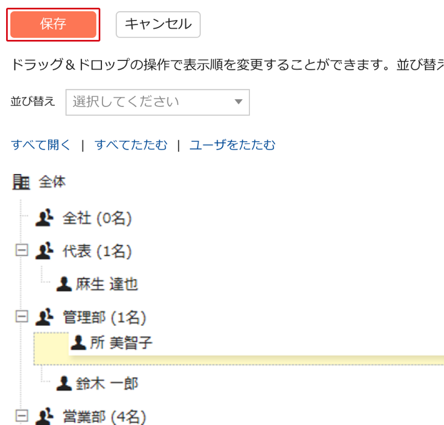Collapse the 代表 group node

click(22, 251)
